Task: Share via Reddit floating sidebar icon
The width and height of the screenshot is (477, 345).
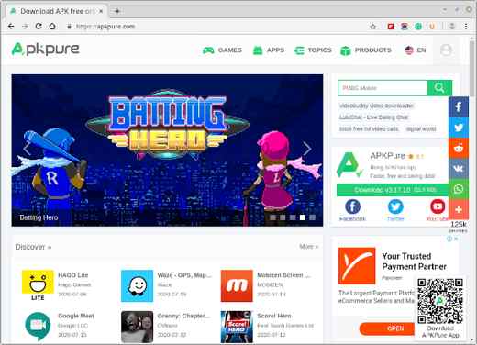Action: [x=459, y=148]
